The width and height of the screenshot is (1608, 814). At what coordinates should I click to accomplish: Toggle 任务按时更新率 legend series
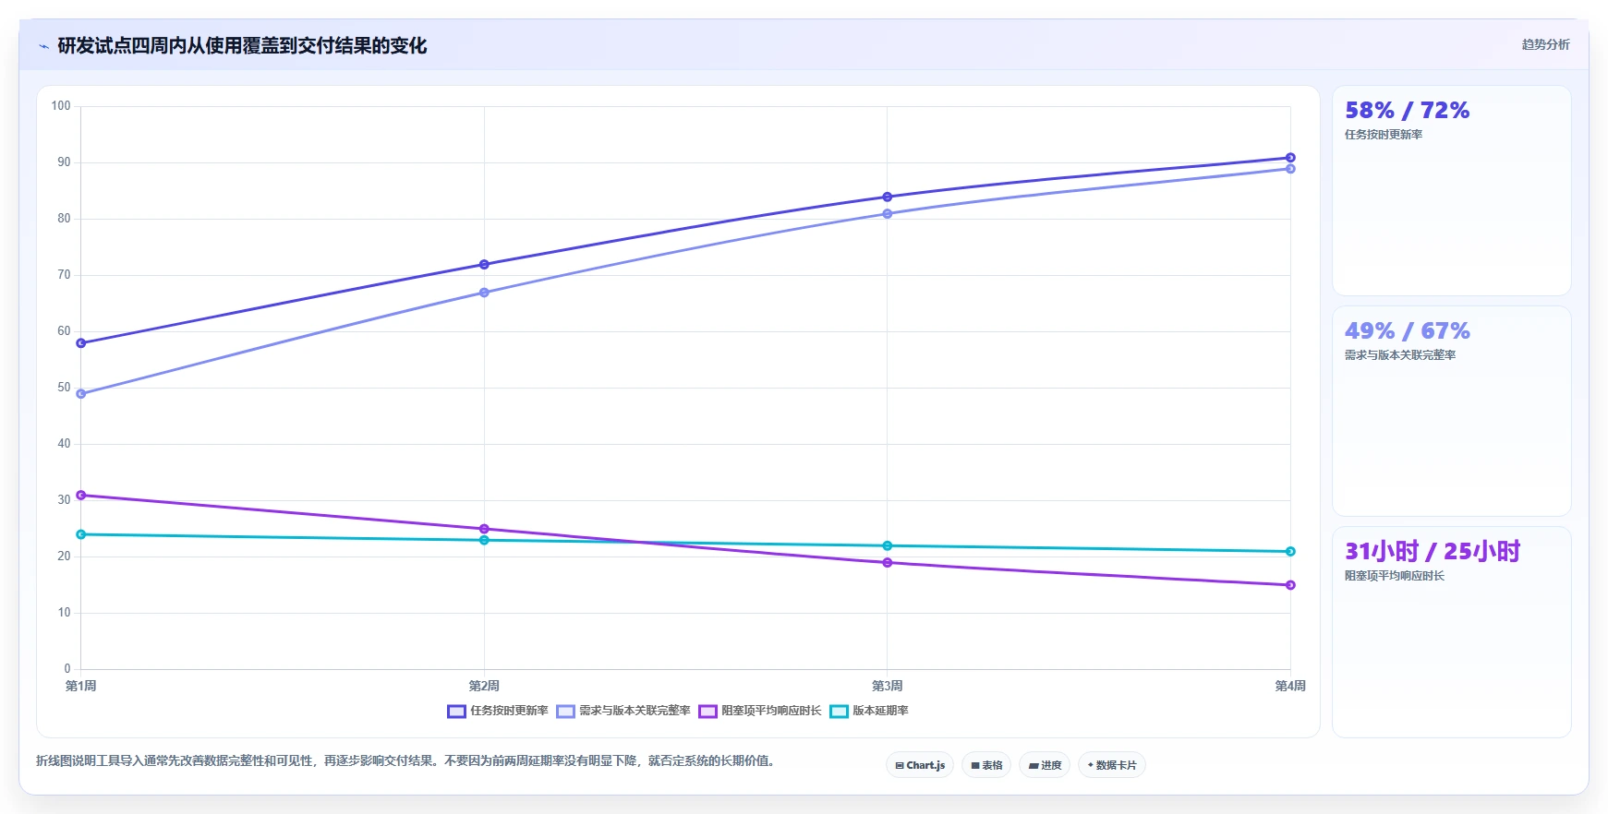tap(498, 711)
